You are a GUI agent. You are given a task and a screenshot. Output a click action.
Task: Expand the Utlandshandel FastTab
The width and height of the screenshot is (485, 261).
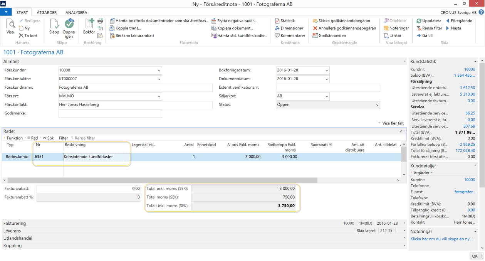(204, 238)
